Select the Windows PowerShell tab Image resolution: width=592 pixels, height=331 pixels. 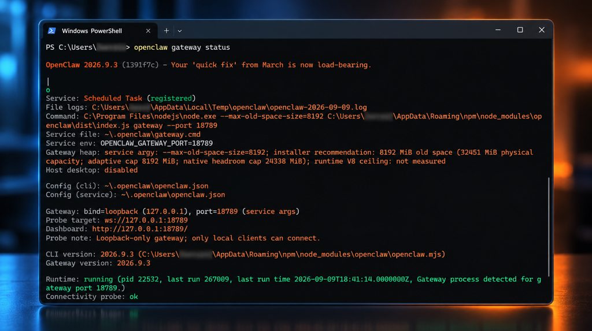click(99, 31)
